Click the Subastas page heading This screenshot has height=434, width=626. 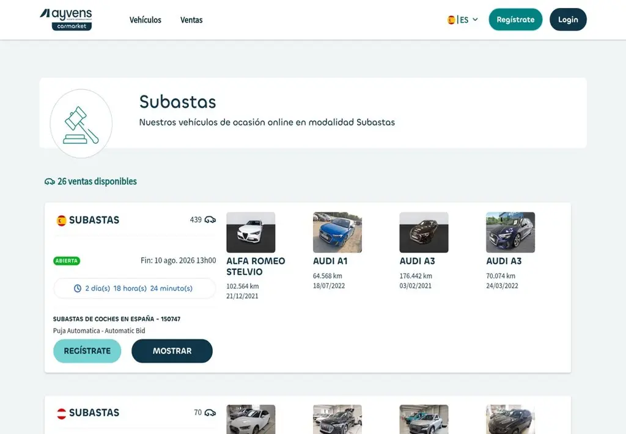(178, 102)
